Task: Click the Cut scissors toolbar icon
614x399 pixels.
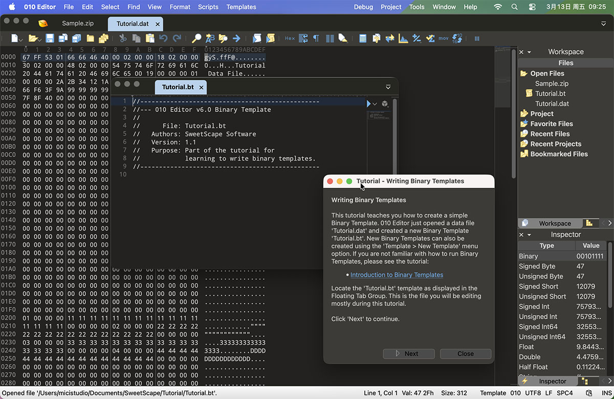Action: click(x=123, y=38)
